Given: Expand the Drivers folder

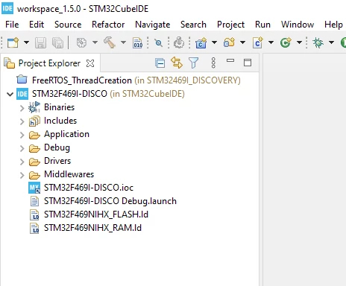Looking at the screenshot, I should pyautogui.click(x=22, y=162).
